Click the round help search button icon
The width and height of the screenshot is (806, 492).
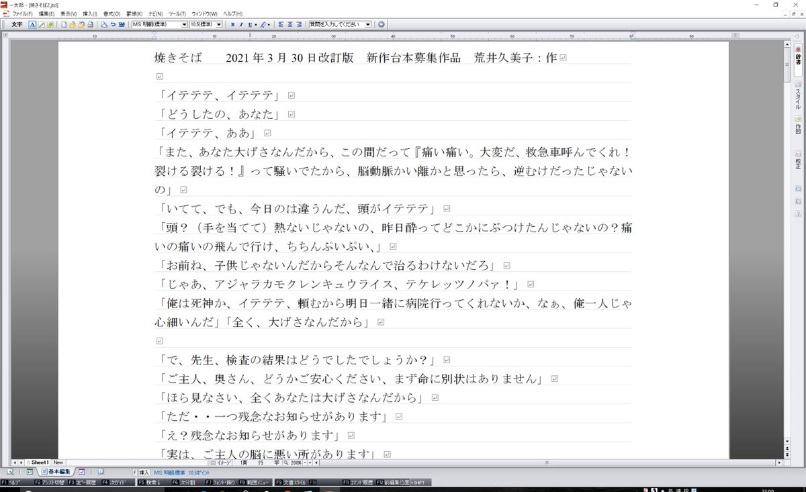point(381,25)
